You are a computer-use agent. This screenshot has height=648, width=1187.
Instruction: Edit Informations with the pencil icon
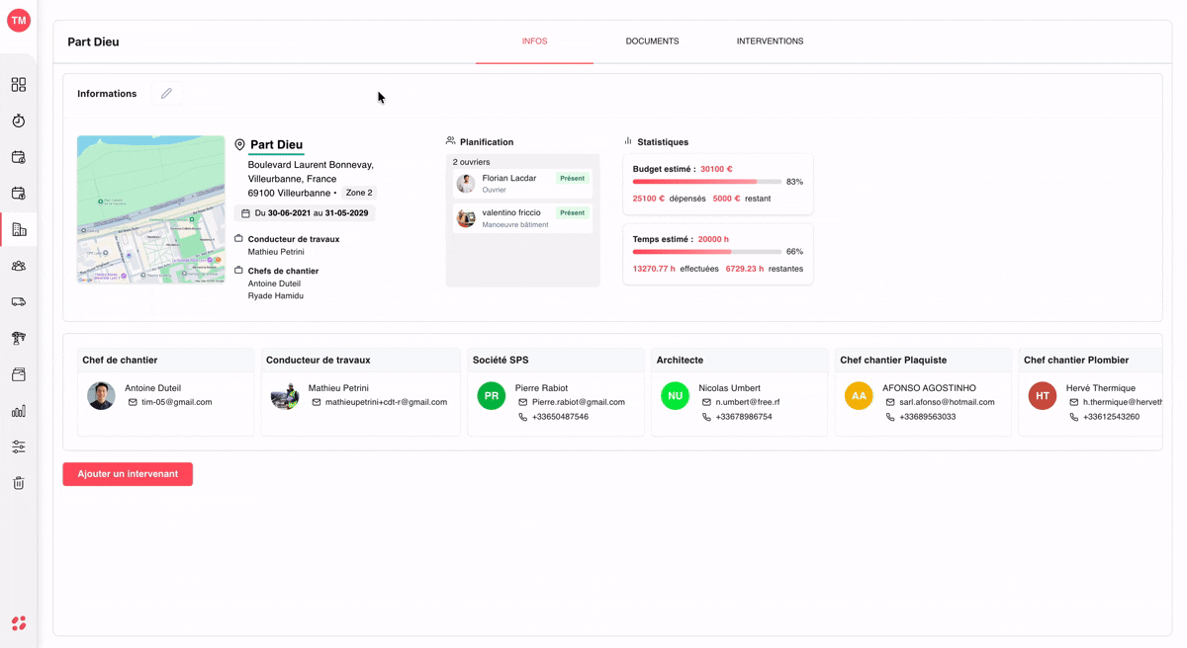click(166, 94)
